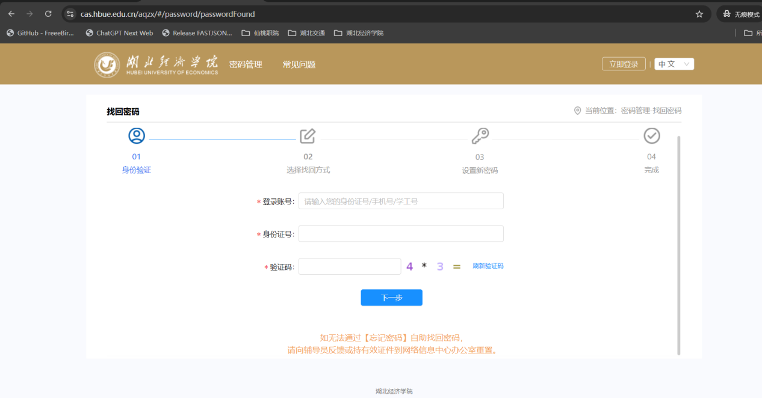Go back using the browser back arrow

tap(11, 14)
